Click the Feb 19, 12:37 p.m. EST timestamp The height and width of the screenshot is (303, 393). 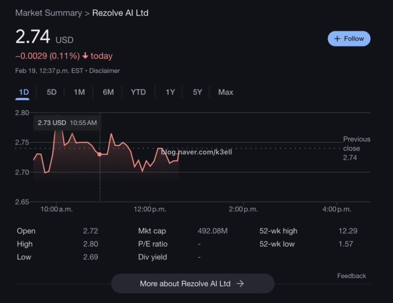[x=49, y=71]
